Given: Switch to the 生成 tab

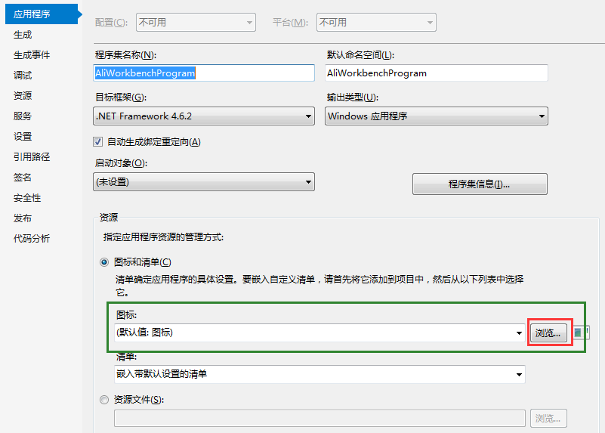Looking at the screenshot, I should click(23, 35).
